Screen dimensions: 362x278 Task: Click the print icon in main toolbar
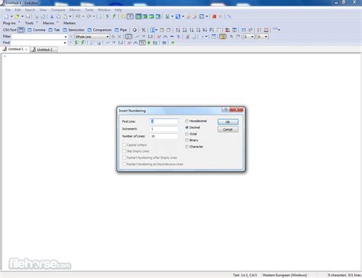coord(37,16)
